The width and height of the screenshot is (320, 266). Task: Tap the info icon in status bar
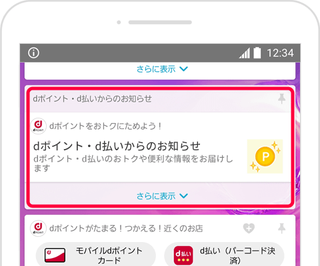click(x=33, y=53)
